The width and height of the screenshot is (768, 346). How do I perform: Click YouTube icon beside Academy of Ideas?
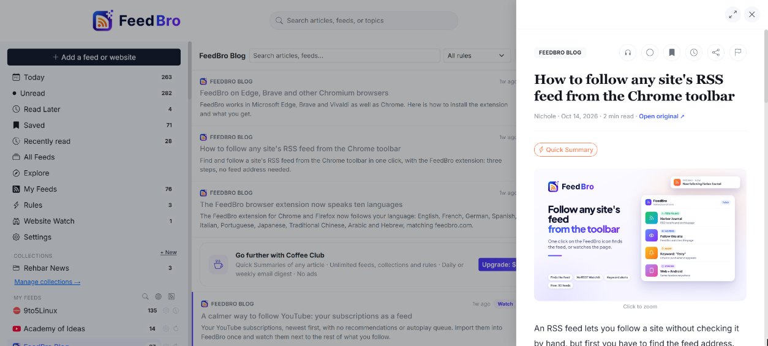[17, 328]
